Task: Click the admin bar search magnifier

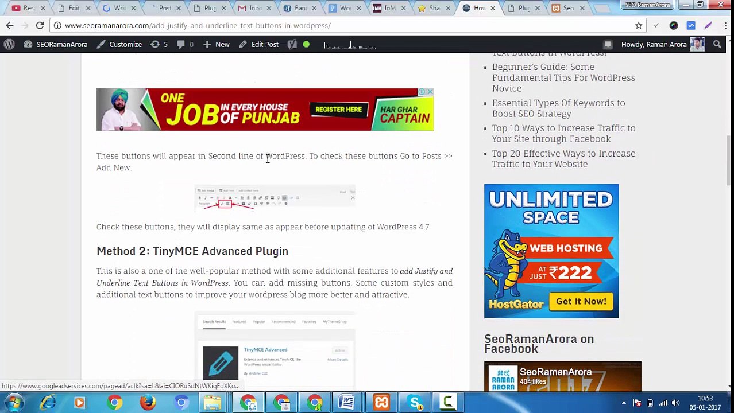Action: tap(717, 44)
